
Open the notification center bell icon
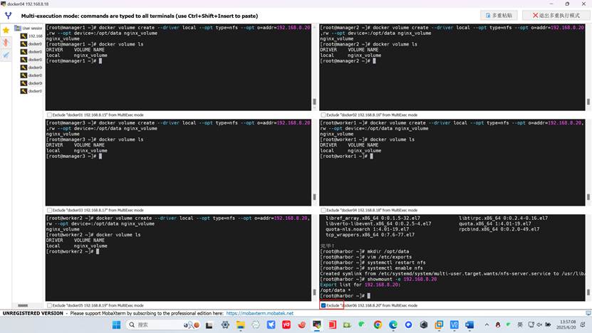tap(583, 324)
